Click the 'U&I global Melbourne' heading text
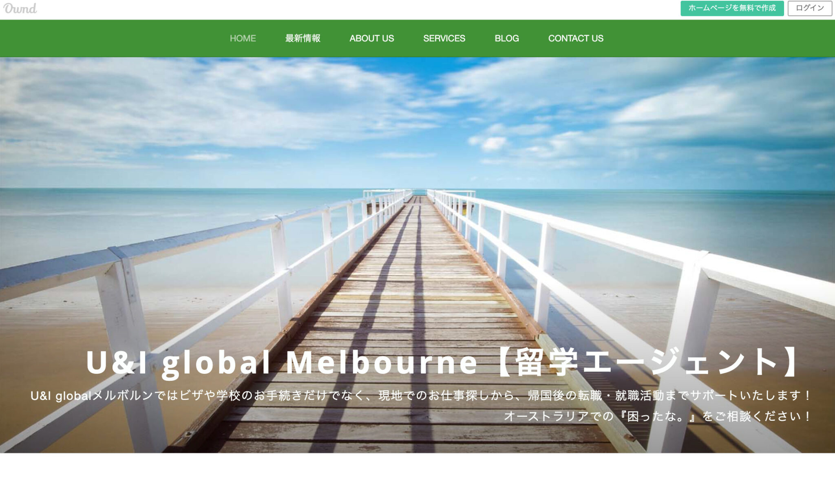835x486 pixels. click(281, 362)
